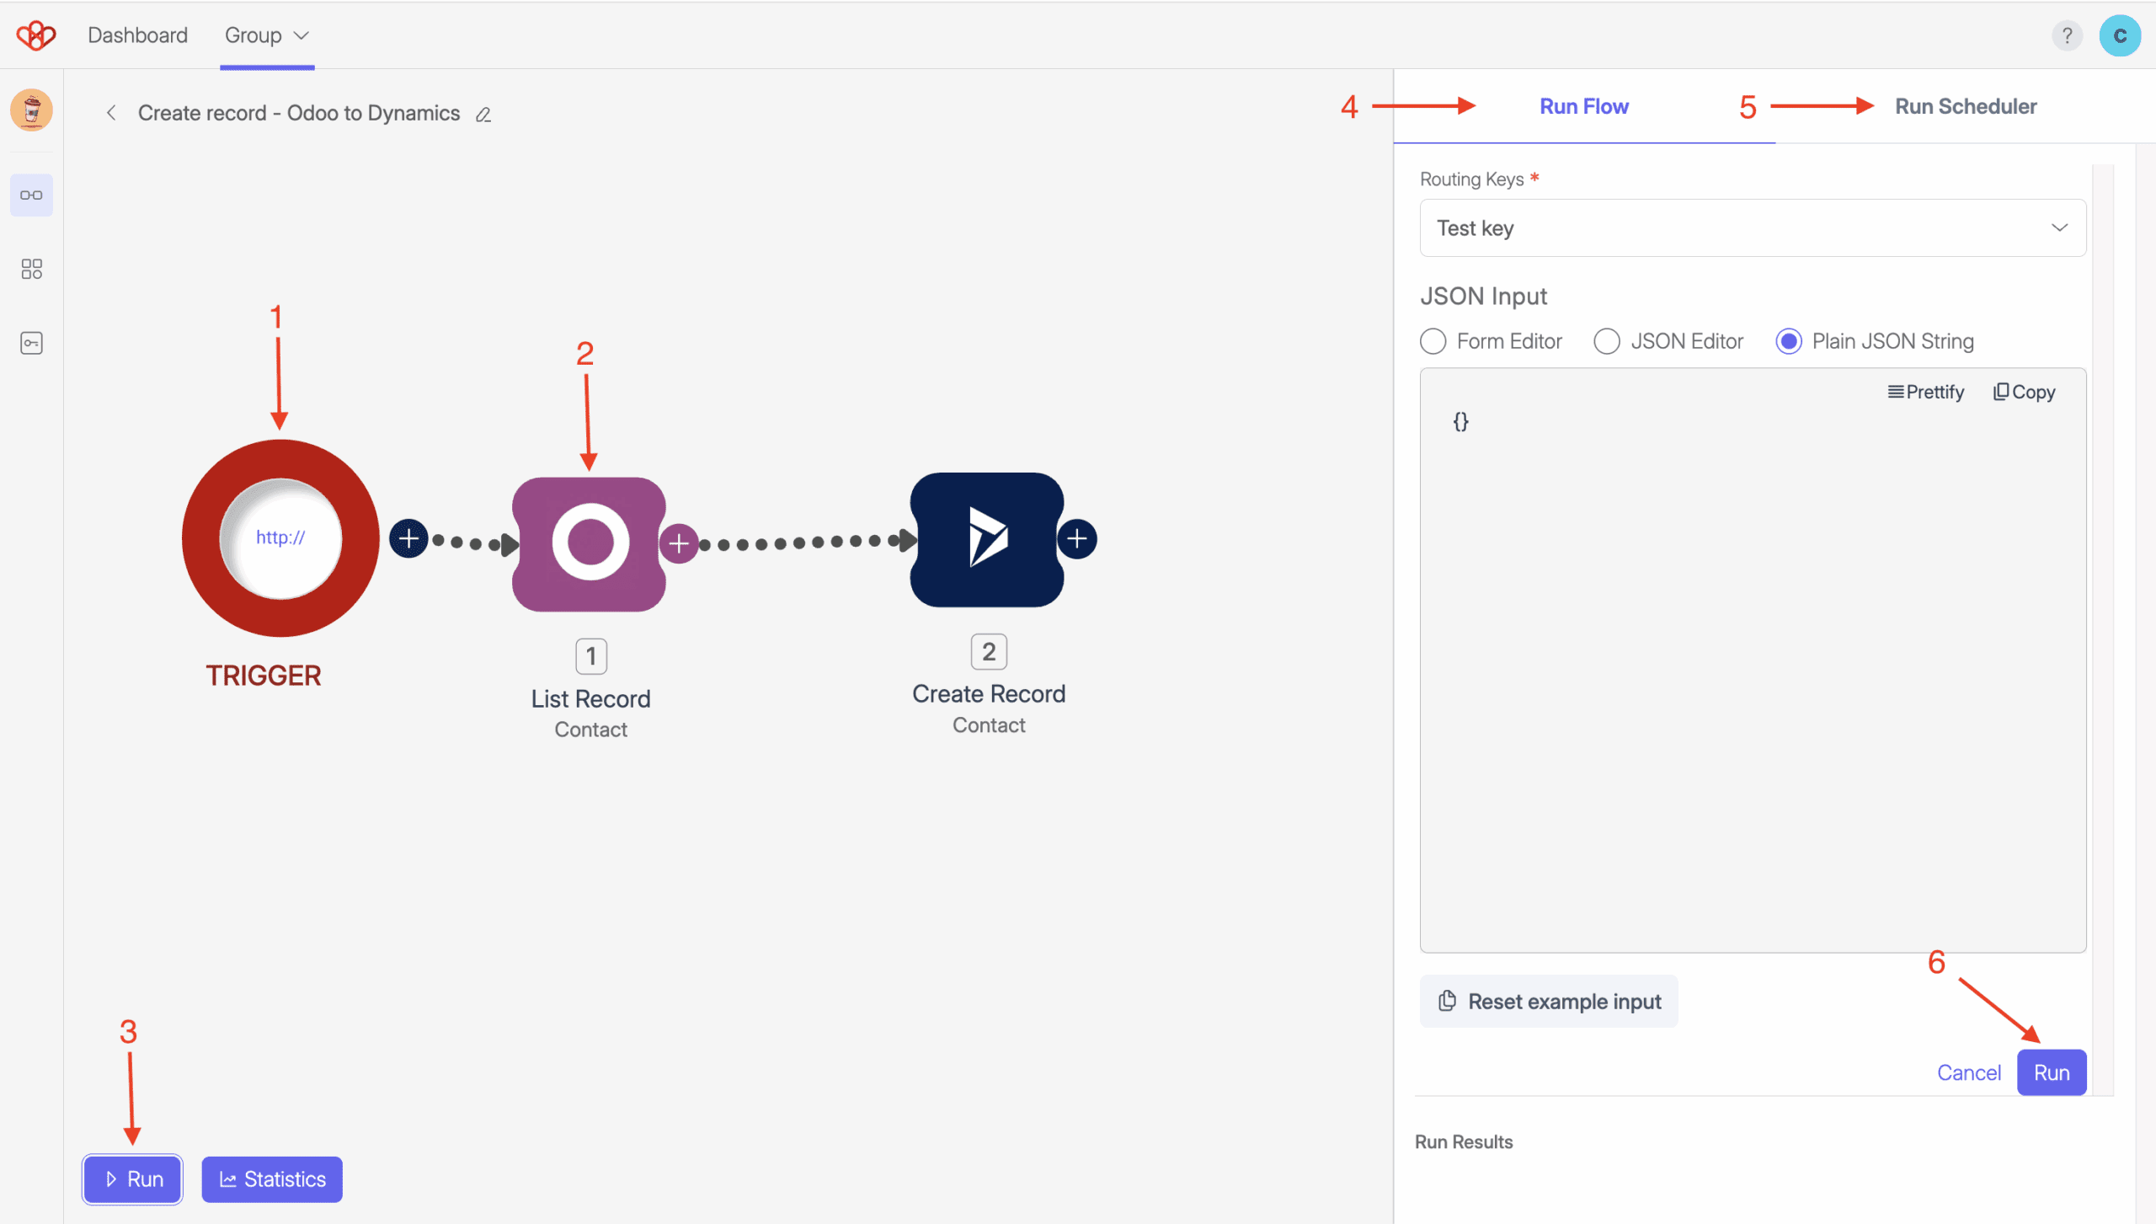Click the Run Results heading
Viewport: 2156px width, 1224px height.
(1464, 1142)
